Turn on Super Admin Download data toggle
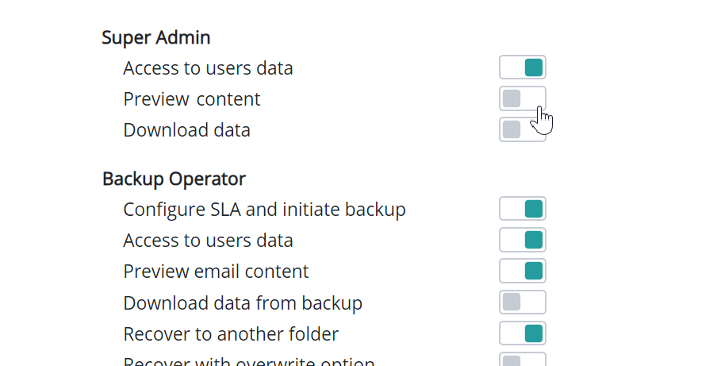The height and width of the screenshot is (366, 717). [x=523, y=129]
